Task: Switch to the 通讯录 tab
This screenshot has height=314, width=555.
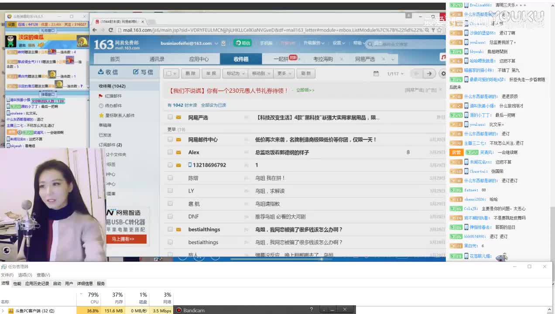Action: [157, 59]
